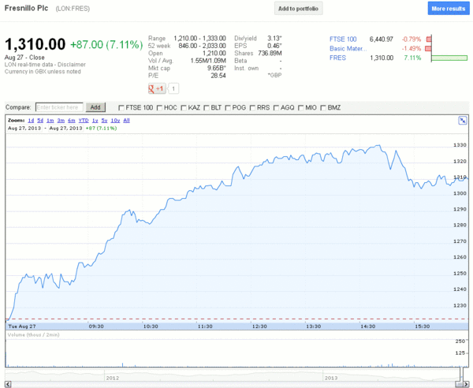The height and width of the screenshot is (388, 473).
Task: Click More results button
Action: coord(449,9)
